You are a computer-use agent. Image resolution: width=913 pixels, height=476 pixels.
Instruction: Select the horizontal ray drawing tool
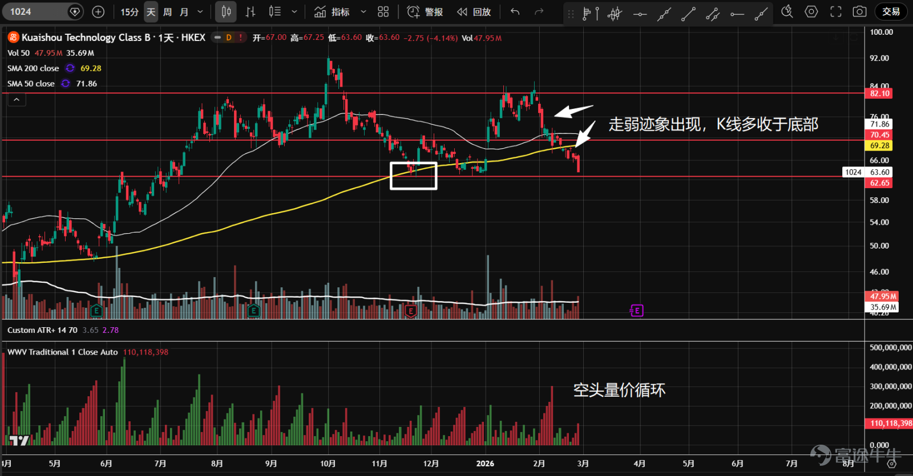(737, 14)
